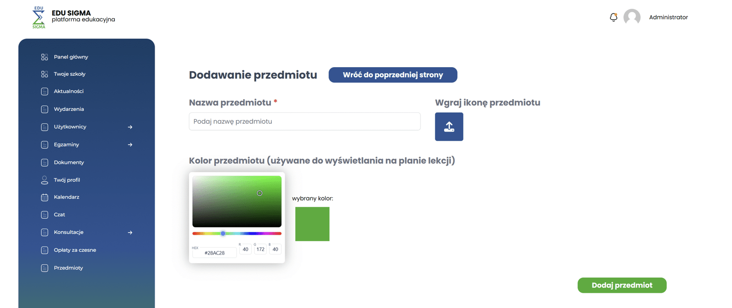Viewport: 732px width, 308px height.
Task: Open Aktualności in the sidebar
Action: point(69,91)
